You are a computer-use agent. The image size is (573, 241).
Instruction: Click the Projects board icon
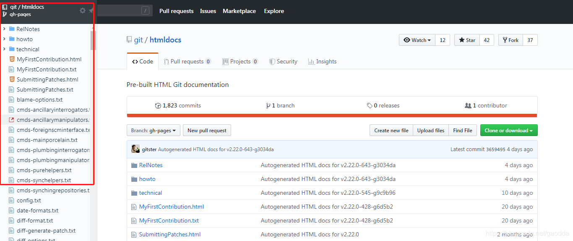[225, 61]
